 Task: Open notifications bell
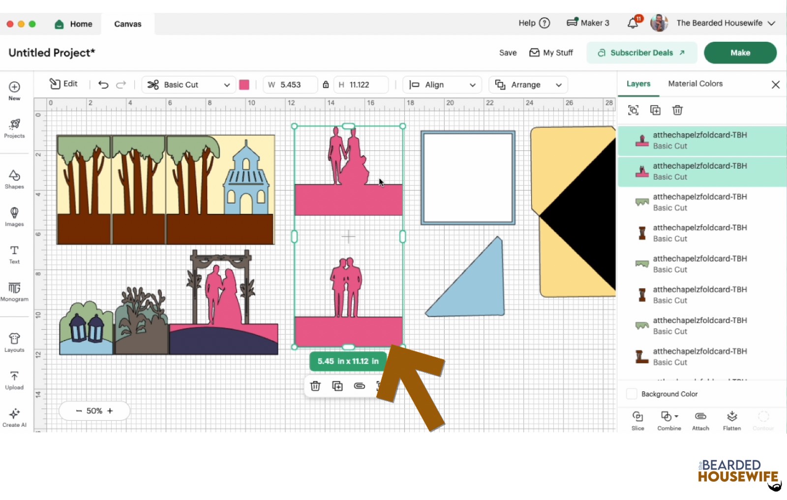point(633,23)
